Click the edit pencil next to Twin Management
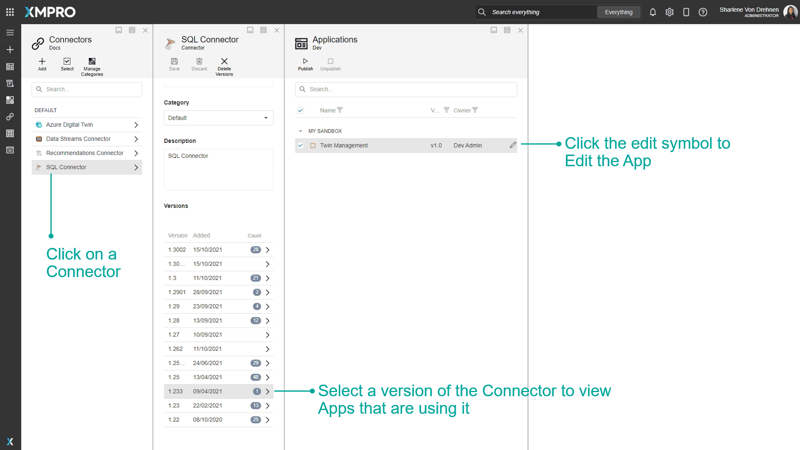The height and width of the screenshot is (450, 800). [513, 145]
